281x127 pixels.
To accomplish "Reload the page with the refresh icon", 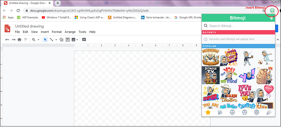I will tap(18, 11).
